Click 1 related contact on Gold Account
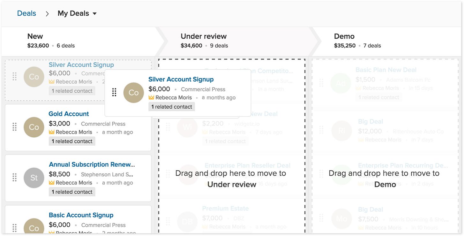The image size is (464, 236). (72, 141)
